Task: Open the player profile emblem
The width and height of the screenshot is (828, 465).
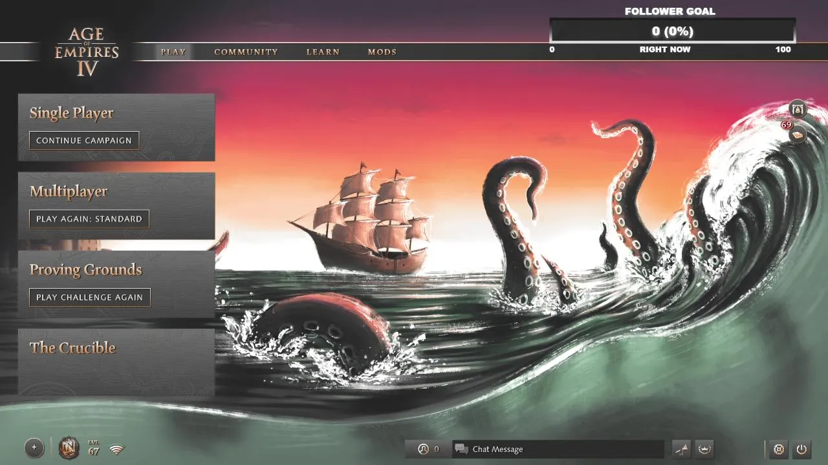Action: (x=69, y=448)
